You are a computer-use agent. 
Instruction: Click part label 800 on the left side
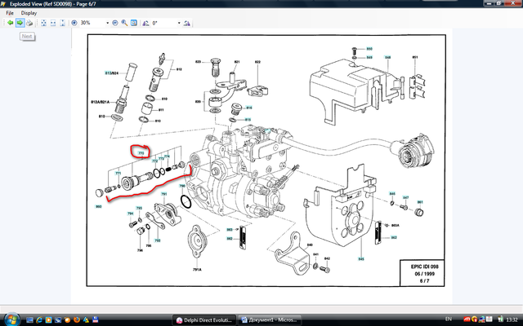98,206
